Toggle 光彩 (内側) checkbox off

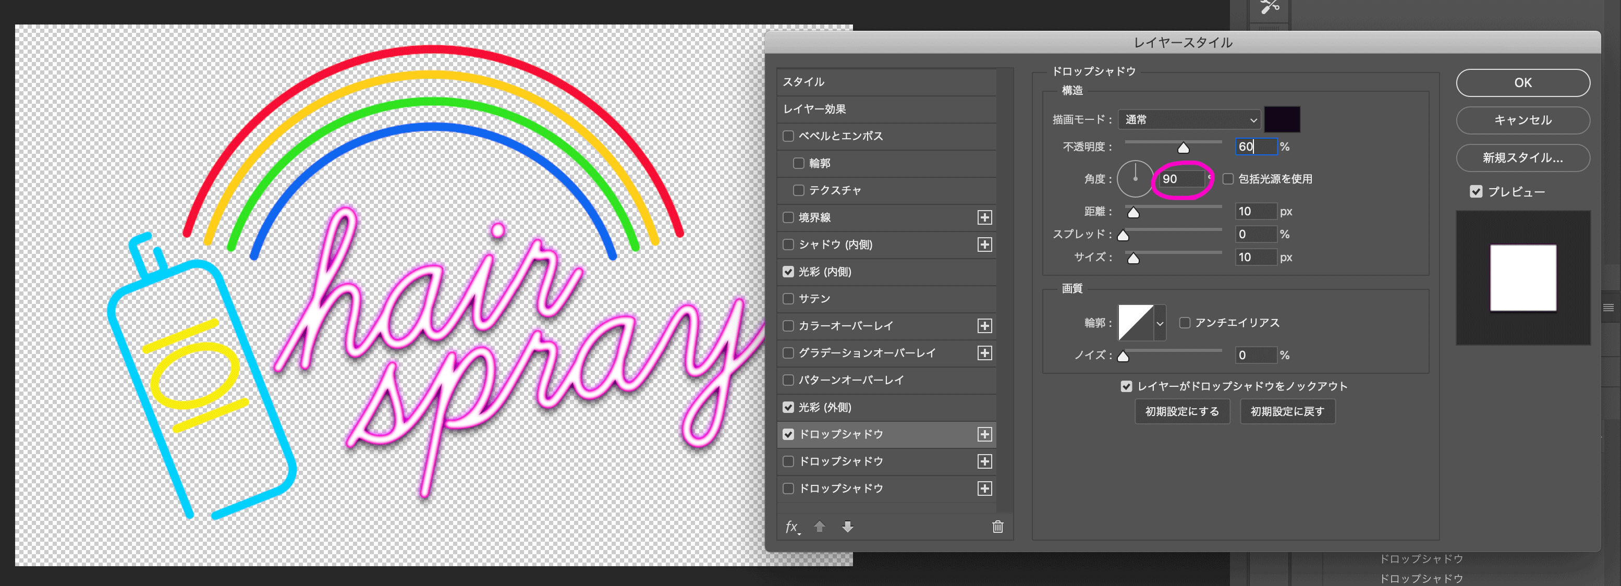(x=788, y=272)
